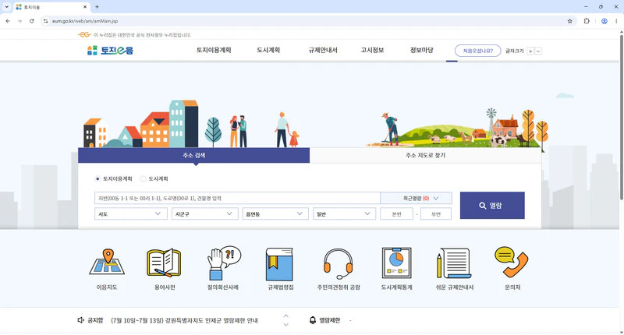This screenshot has height=335, width=624.
Task: Open the 규제법령집 blue book icon
Action: click(x=280, y=264)
